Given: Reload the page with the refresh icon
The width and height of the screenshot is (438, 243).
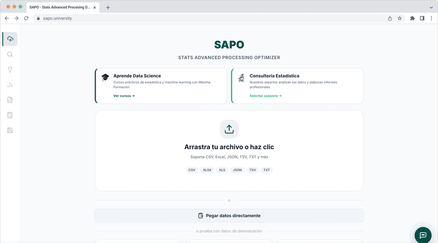Looking at the screenshot, I should click(x=26, y=18).
